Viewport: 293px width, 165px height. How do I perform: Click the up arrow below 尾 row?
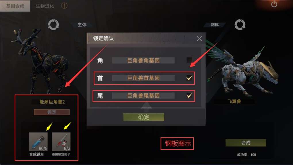(x=146, y=105)
